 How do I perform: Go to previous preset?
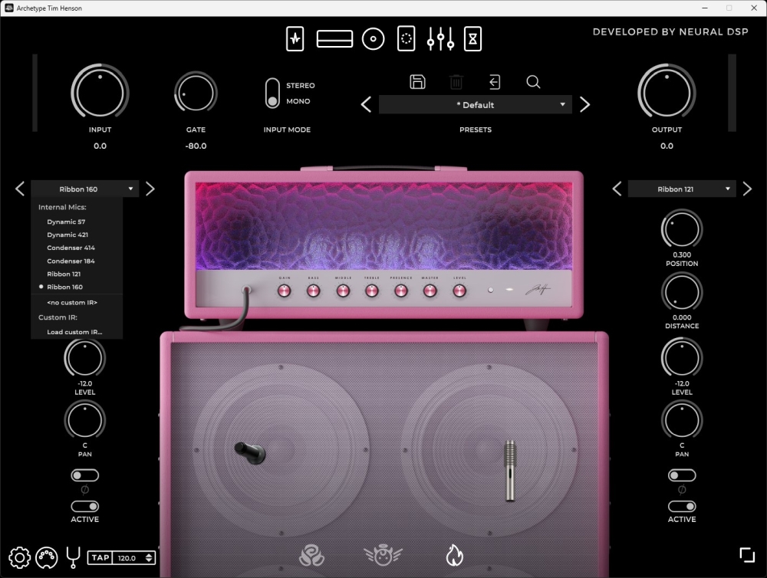click(366, 105)
